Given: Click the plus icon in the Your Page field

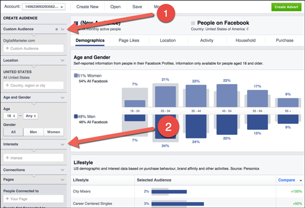Looking at the screenshot, I should click(7, 199).
